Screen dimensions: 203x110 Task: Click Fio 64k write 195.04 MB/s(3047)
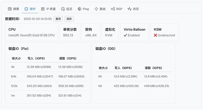40,76
